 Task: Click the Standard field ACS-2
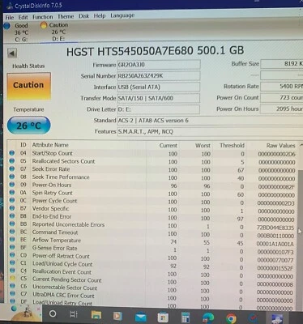click(x=210, y=121)
